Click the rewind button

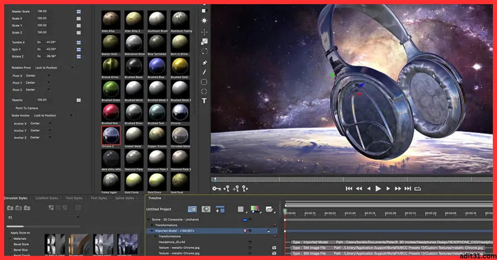[359, 188]
